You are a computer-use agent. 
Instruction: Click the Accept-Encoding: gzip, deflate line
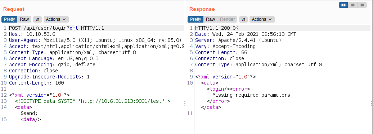pos(52,64)
